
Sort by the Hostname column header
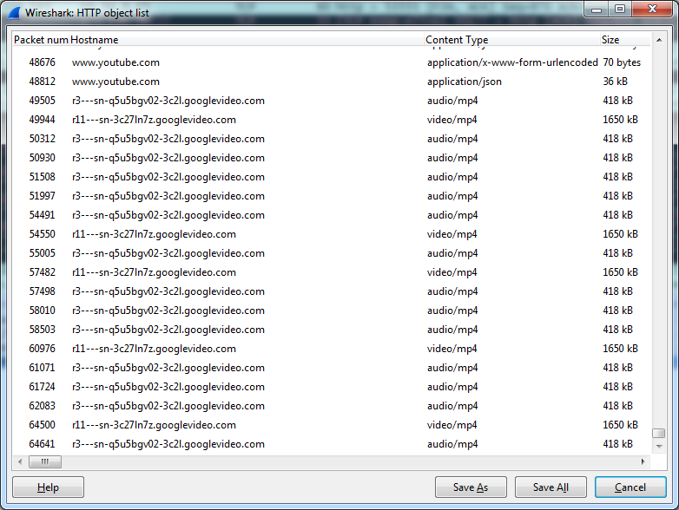click(x=247, y=40)
